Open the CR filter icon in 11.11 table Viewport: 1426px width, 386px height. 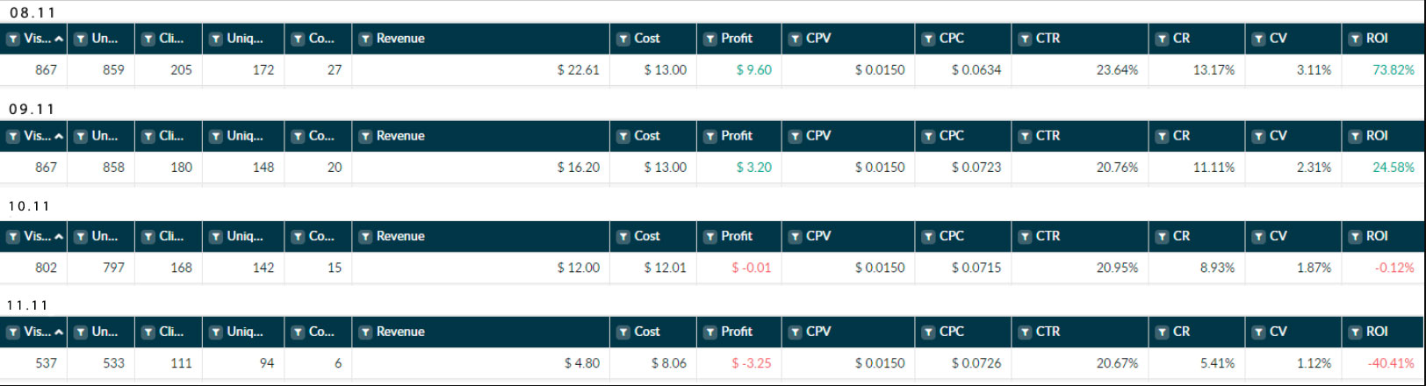1162,332
